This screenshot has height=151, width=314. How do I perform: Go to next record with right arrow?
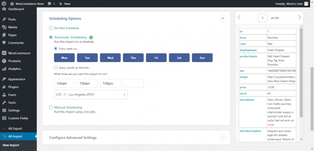[x=299, y=17]
